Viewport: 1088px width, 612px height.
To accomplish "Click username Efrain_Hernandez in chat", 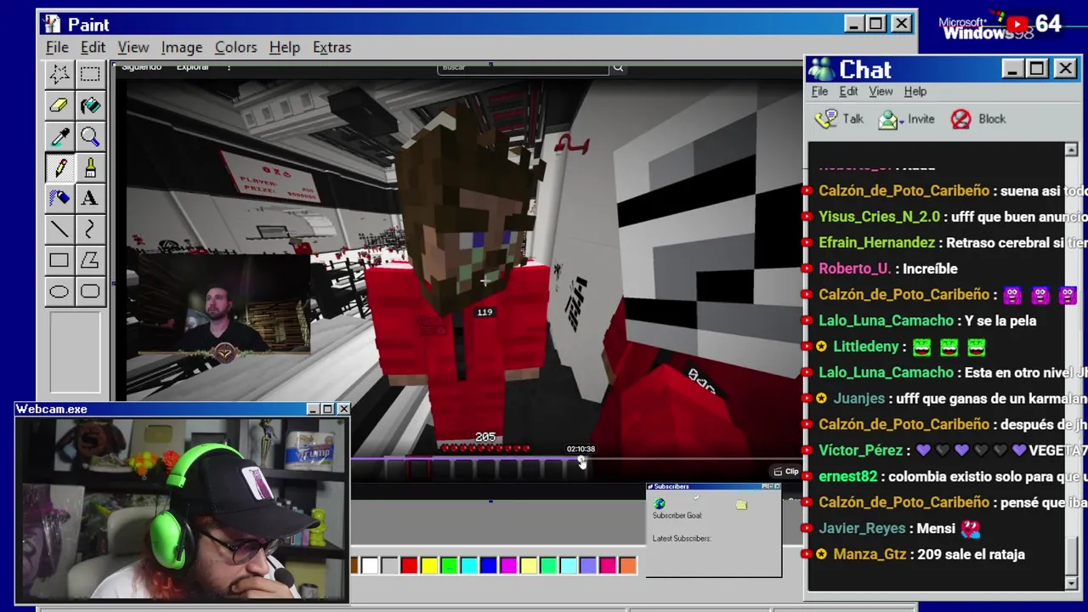I will (876, 243).
